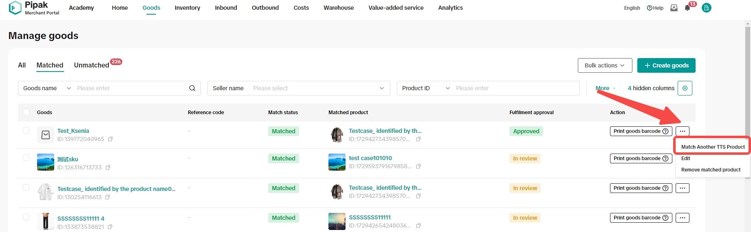This screenshot has height=232, width=751.
Task: Select the 测试sku row checkbox
Action: (26, 158)
